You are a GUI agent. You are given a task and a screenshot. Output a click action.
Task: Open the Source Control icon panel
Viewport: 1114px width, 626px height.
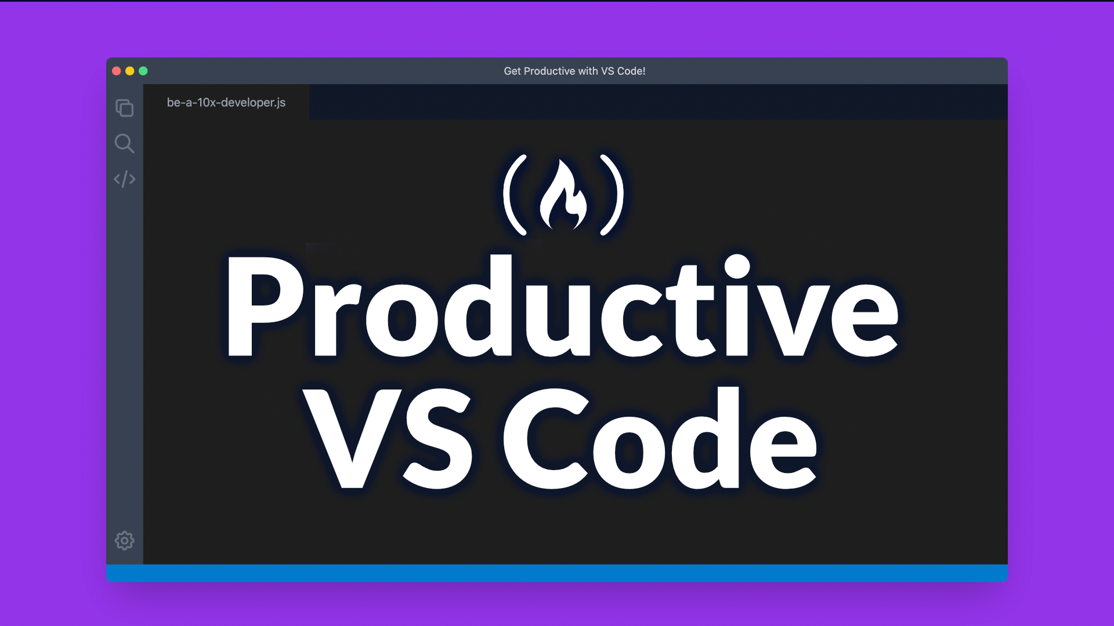[x=124, y=179]
